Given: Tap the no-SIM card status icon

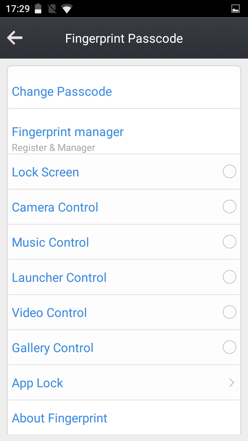Looking at the screenshot, I should coord(52,9).
